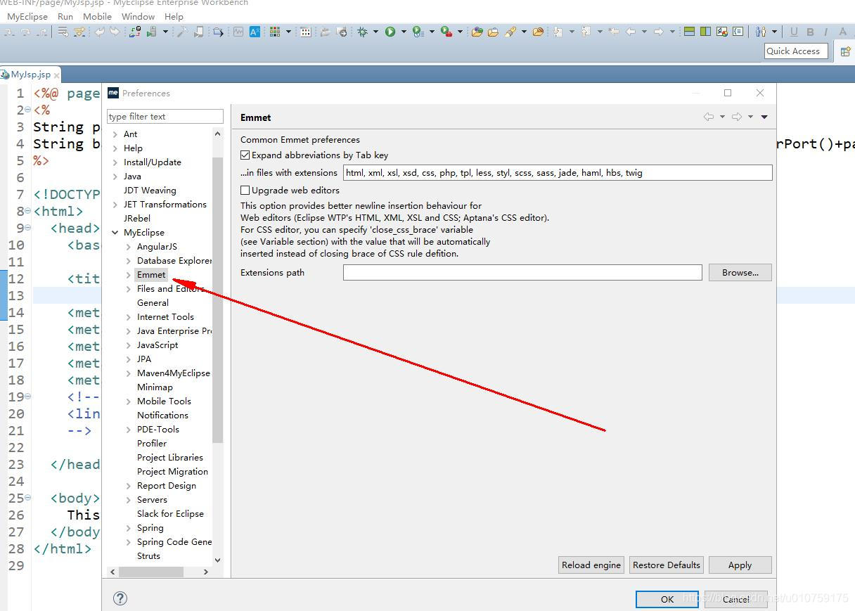Viewport: 855px width, 611px height.
Task: Switch to the MyJsp.jsp editor tab
Action: point(31,74)
